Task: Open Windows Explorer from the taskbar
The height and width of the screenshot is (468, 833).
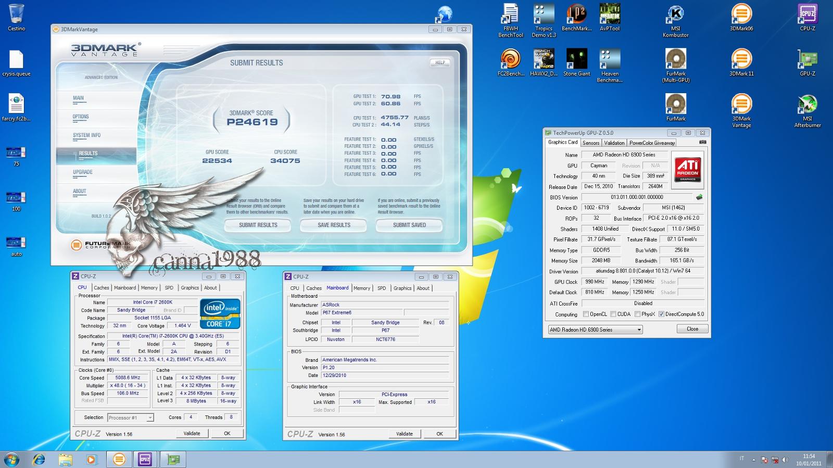Action: pos(65,459)
